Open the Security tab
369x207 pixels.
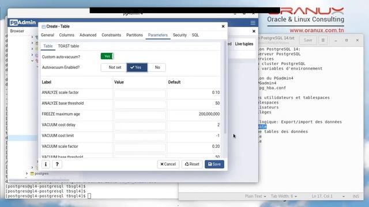[x=179, y=35]
